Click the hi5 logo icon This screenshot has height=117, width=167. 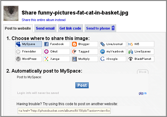pyautogui.click(x=131, y=44)
